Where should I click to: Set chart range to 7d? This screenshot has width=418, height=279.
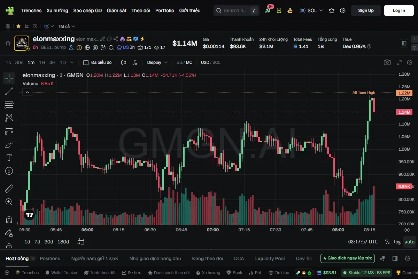(x=37, y=242)
